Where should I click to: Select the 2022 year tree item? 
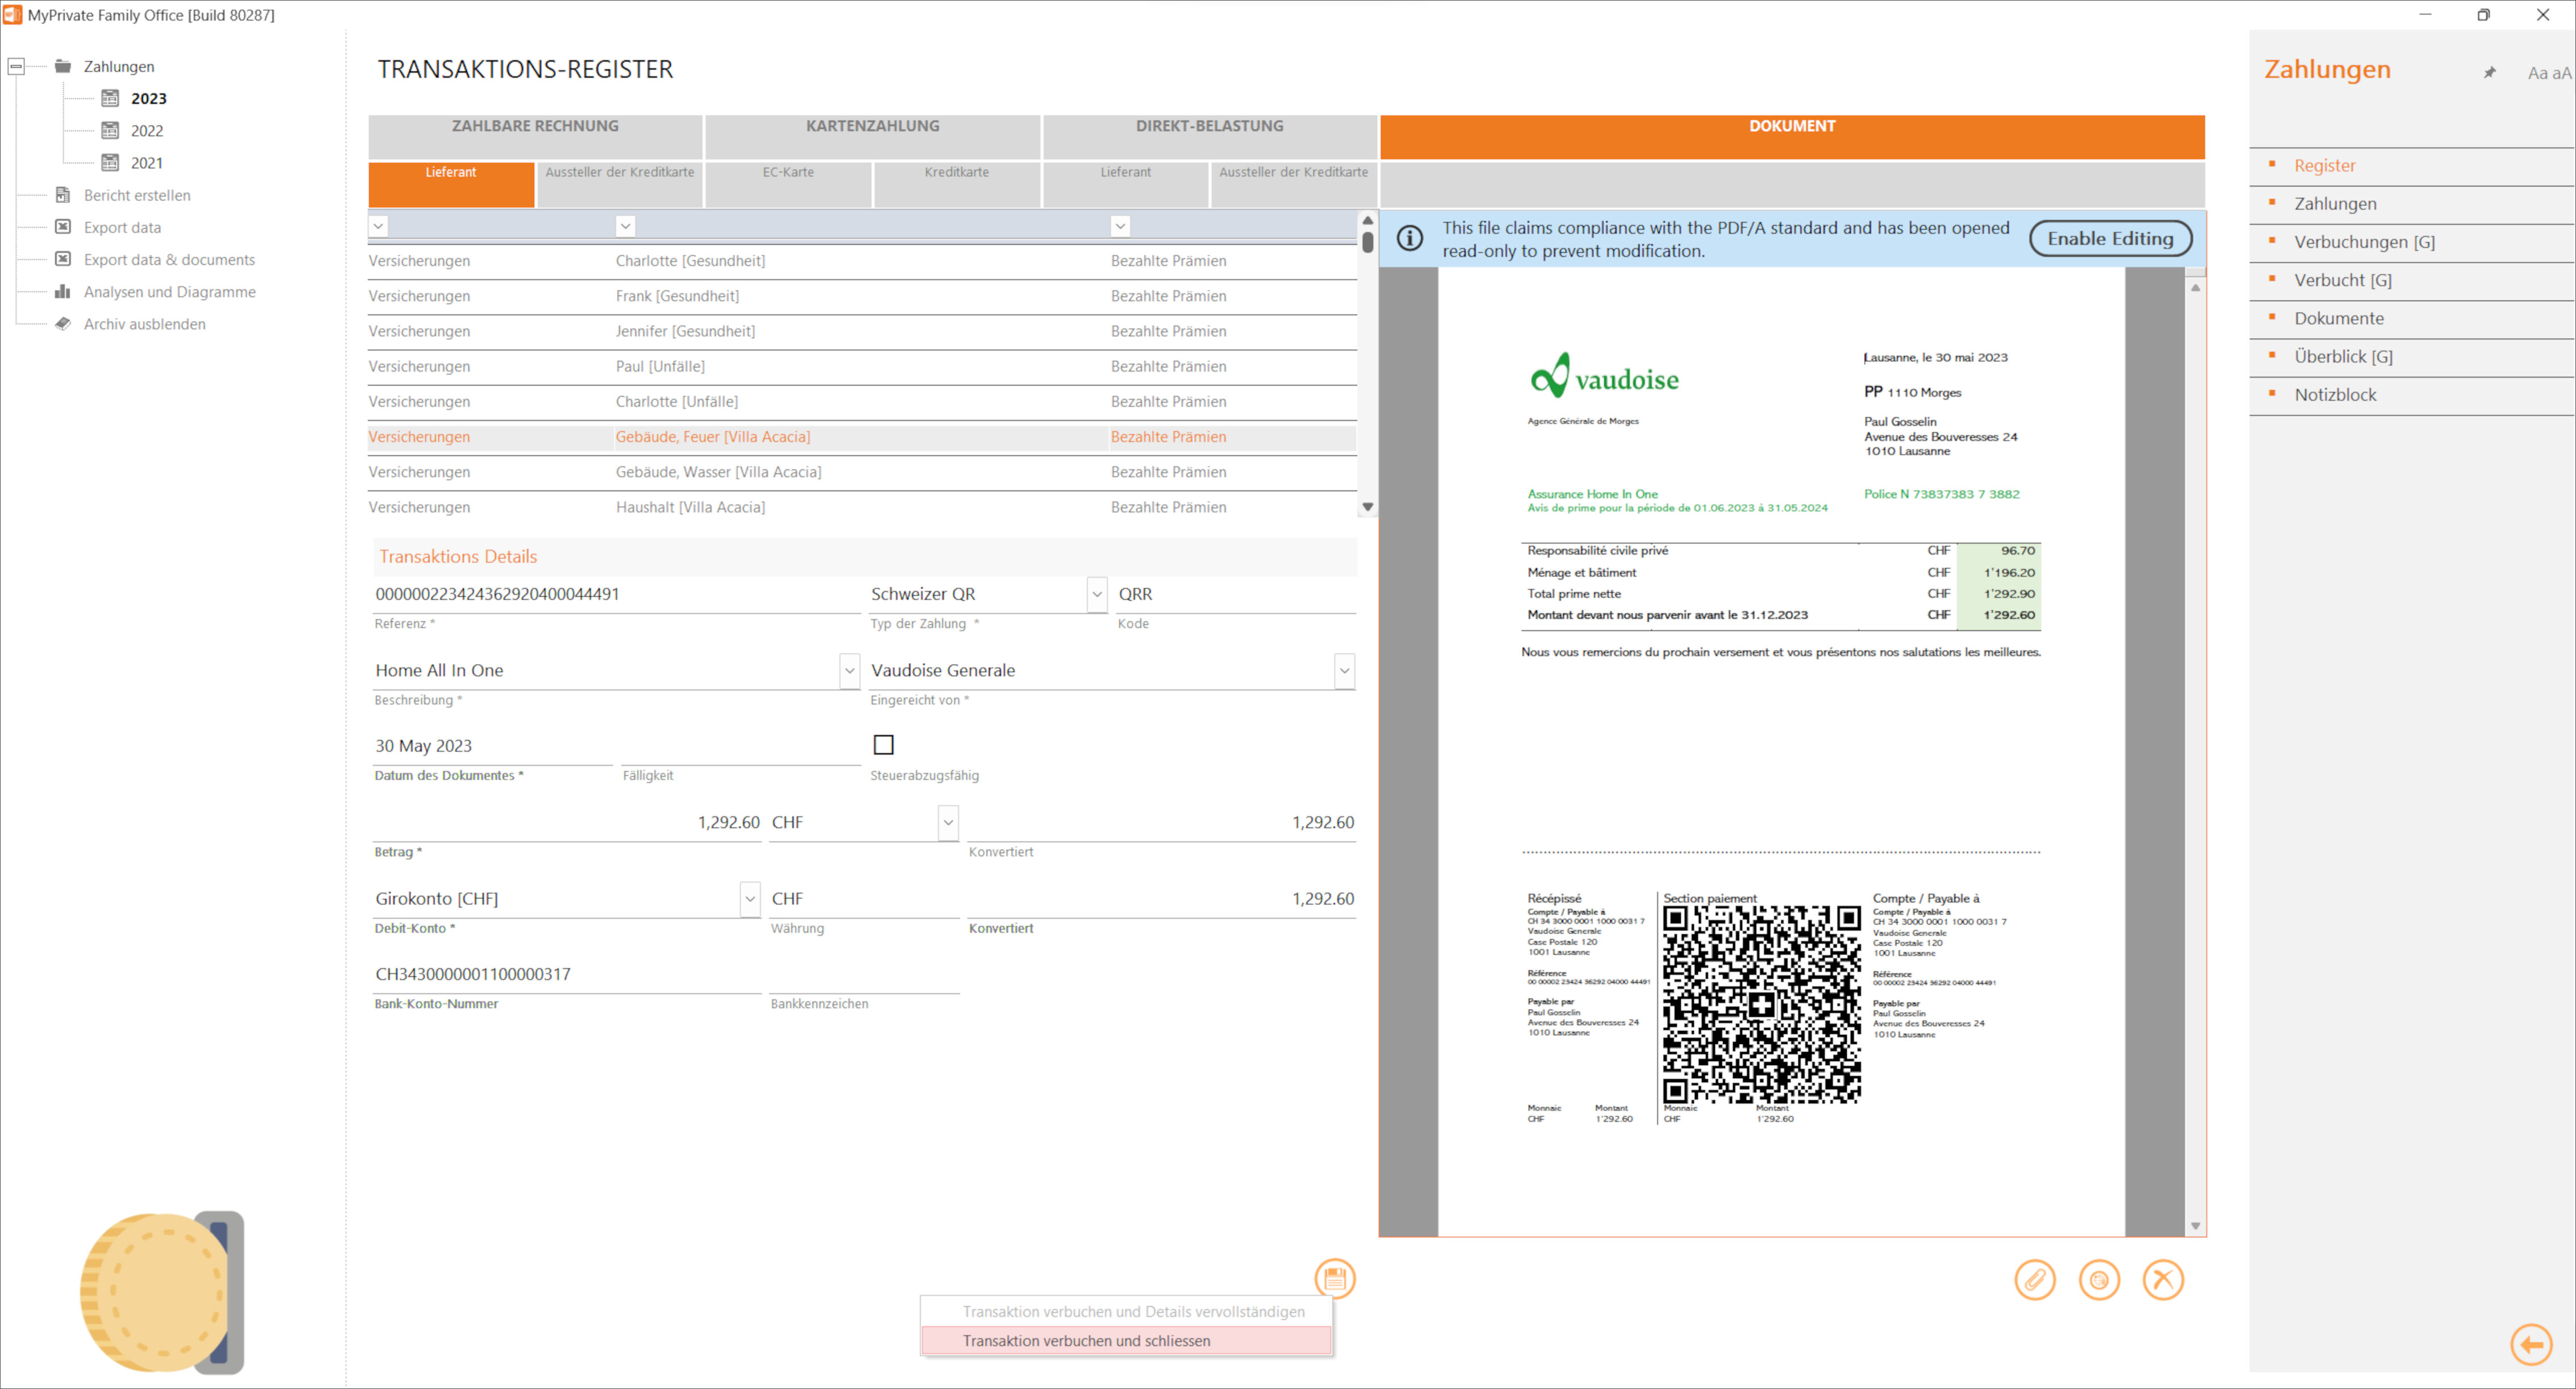pyautogui.click(x=146, y=130)
